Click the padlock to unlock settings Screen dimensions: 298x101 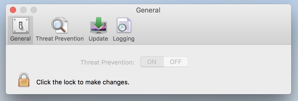[24, 80]
